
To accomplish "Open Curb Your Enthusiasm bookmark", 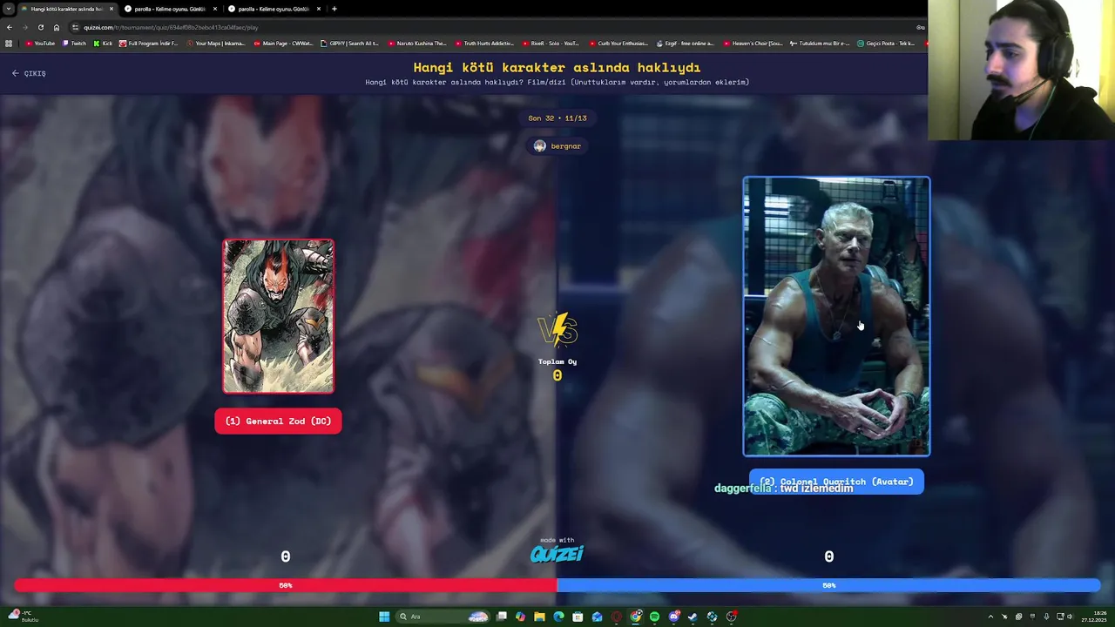I will pyautogui.click(x=618, y=43).
